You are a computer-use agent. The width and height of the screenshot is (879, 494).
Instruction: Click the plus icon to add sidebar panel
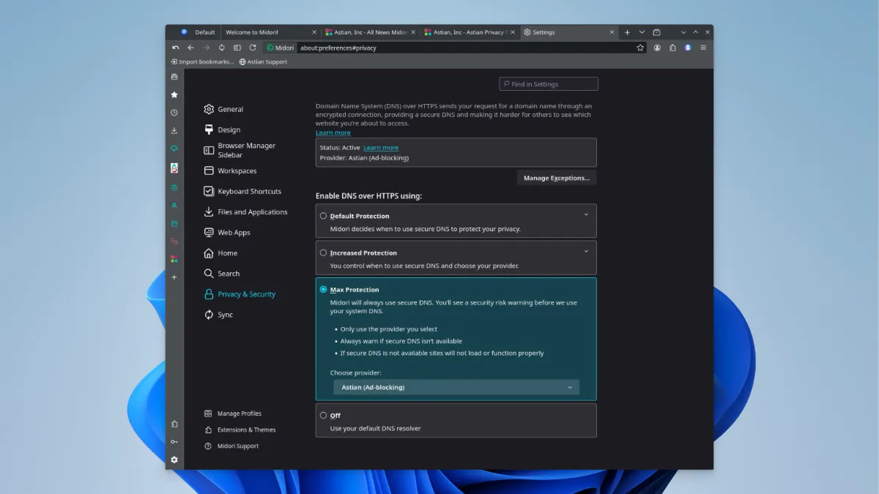coord(174,277)
